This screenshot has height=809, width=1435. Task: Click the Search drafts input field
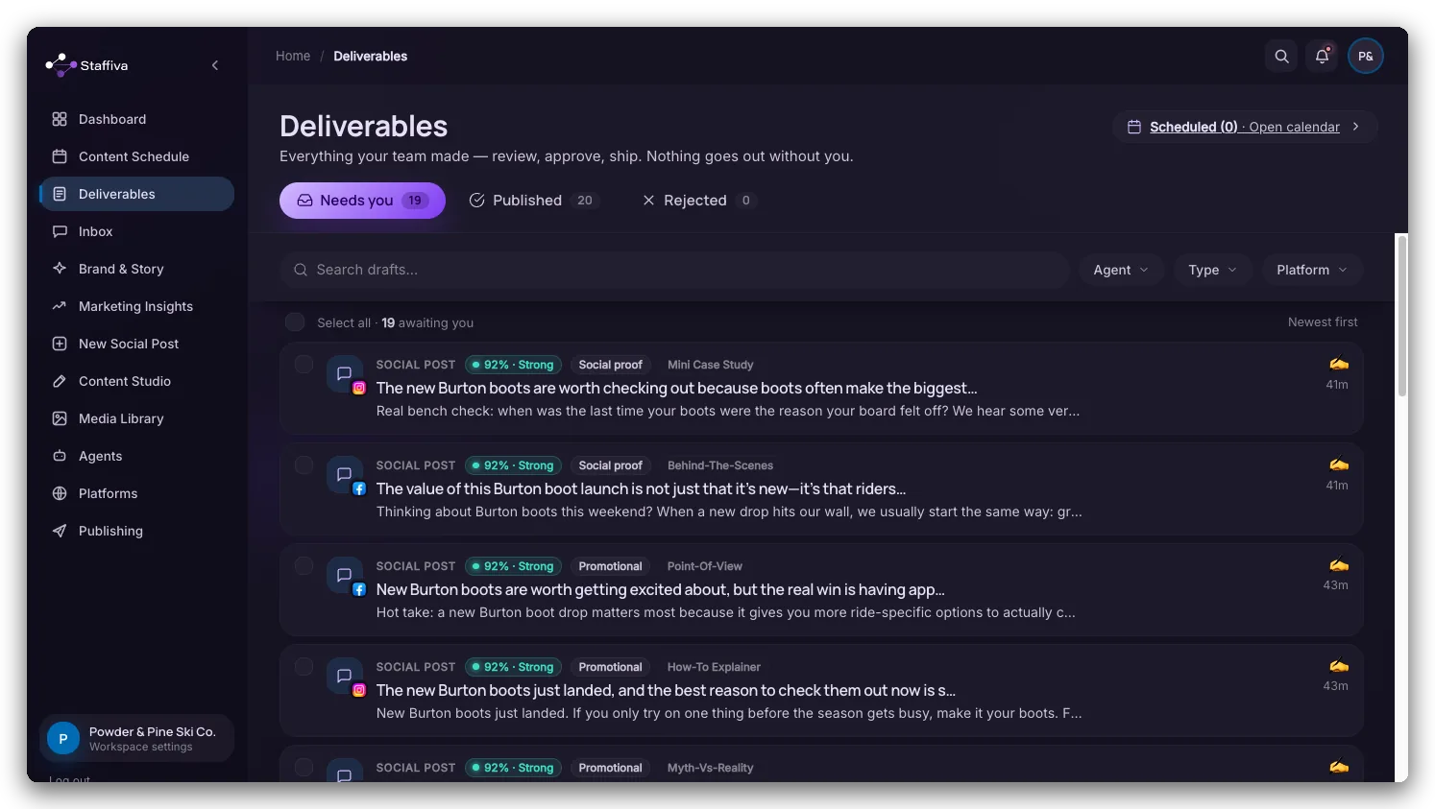click(x=674, y=270)
